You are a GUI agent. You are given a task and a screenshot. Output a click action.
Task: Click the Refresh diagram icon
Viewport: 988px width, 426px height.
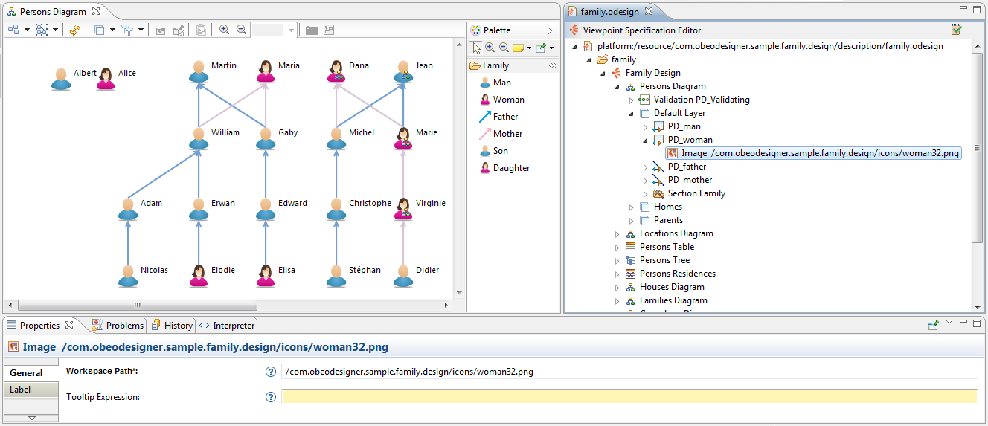[x=75, y=30]
